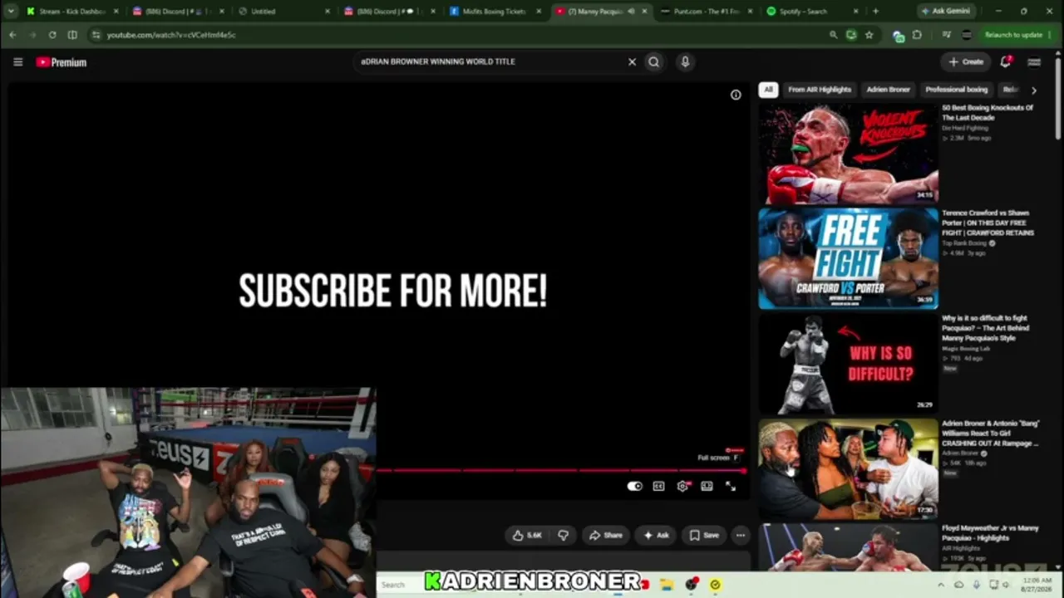Screen dimensions: 1064x598
Task: Select the All filter chip
Action: pos(768,90)
